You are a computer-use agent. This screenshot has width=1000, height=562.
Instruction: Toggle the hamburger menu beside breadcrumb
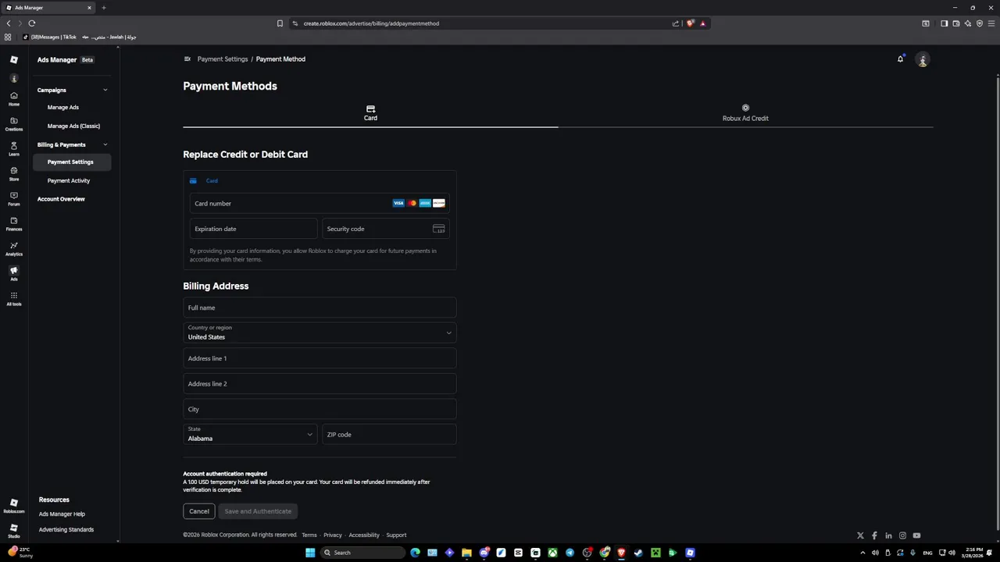coord(187,59)
